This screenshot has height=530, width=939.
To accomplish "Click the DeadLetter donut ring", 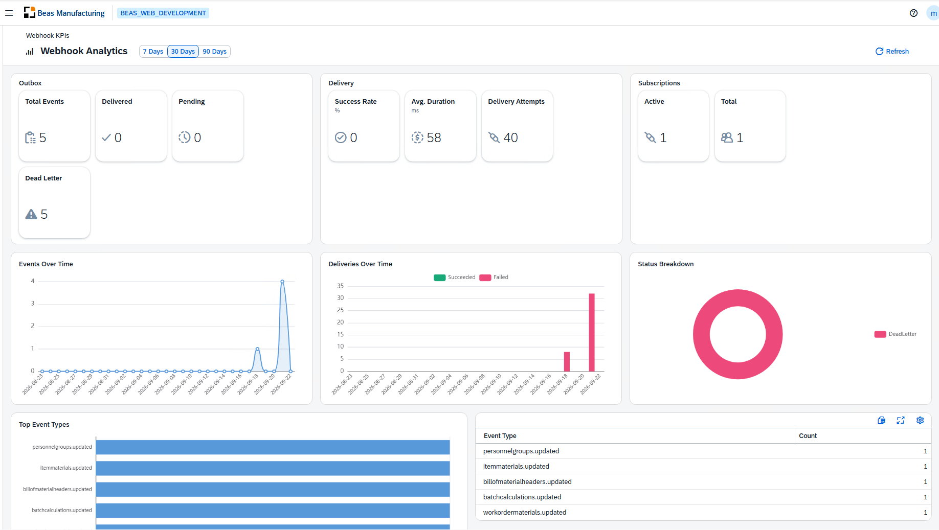I will (702, 334).
